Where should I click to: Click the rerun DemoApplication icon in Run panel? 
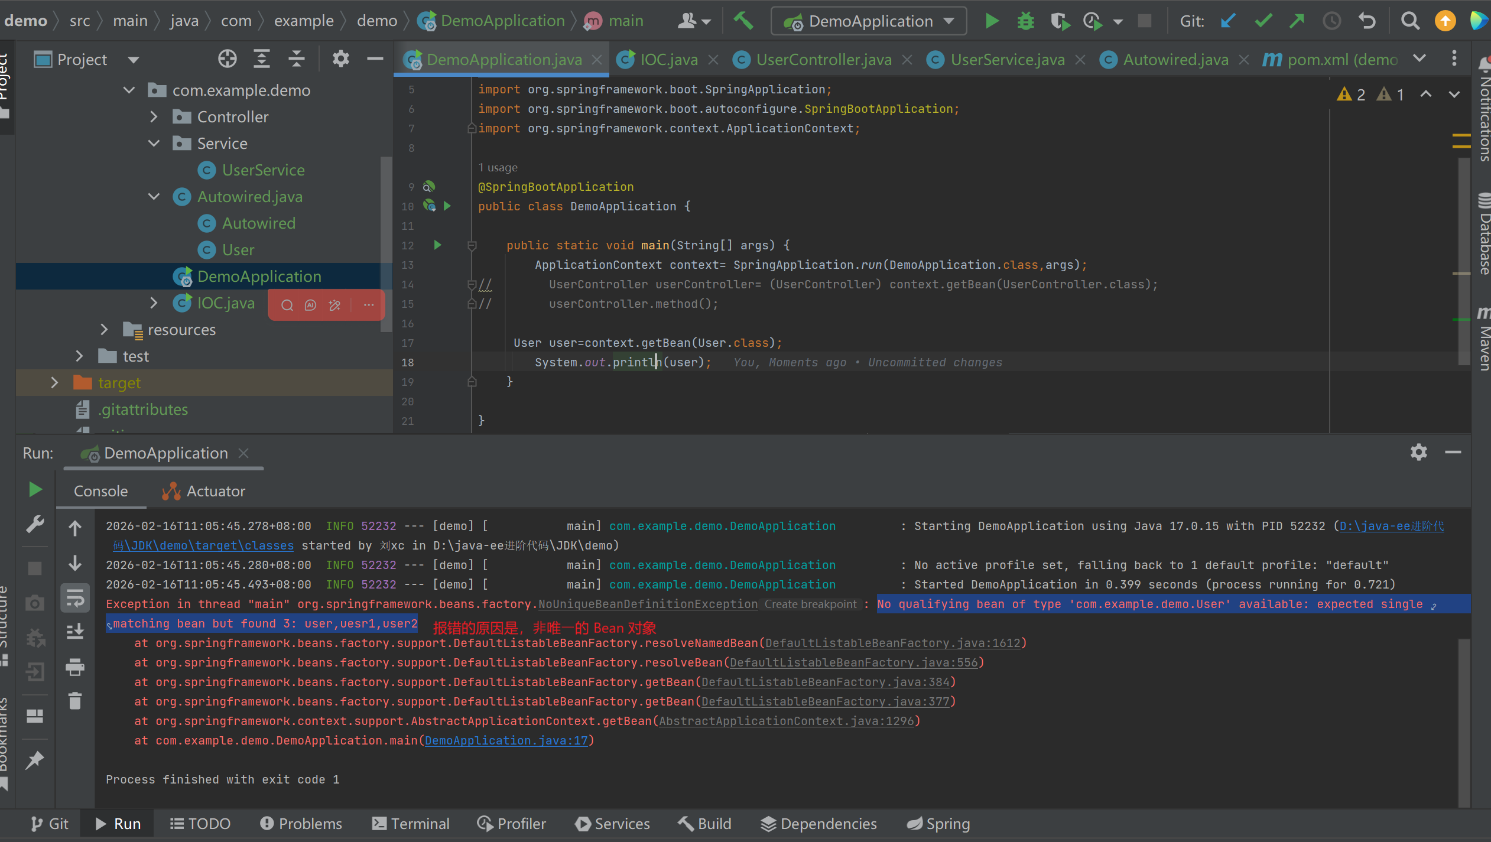click(x=35, y=489)
